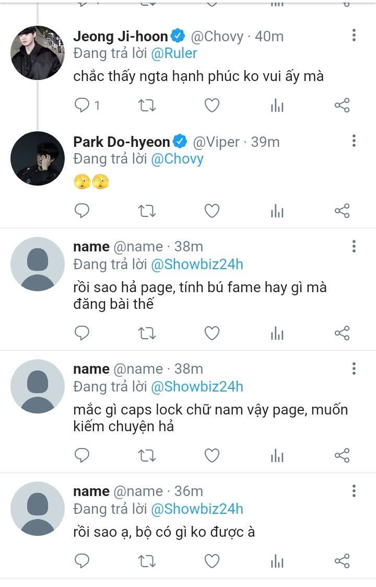Reply to the 'bú fame' tweet
376x587 pixels.
coord(82,333)
